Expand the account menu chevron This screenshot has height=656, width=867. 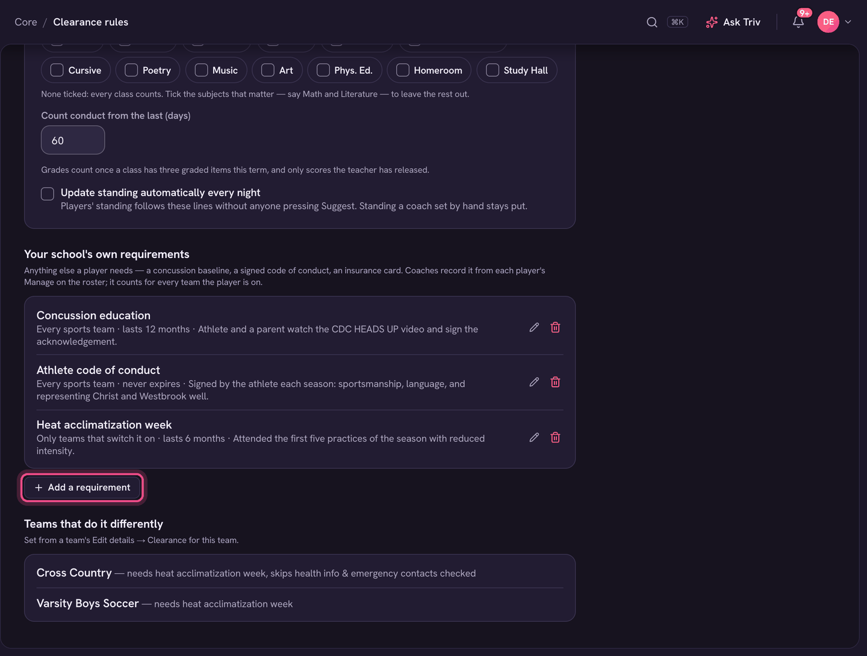848,22
